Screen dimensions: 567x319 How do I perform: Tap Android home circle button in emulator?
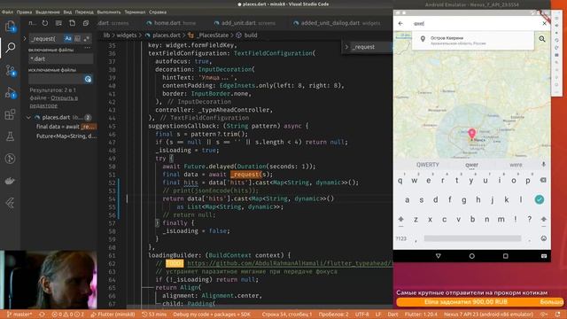coord(471,256)
